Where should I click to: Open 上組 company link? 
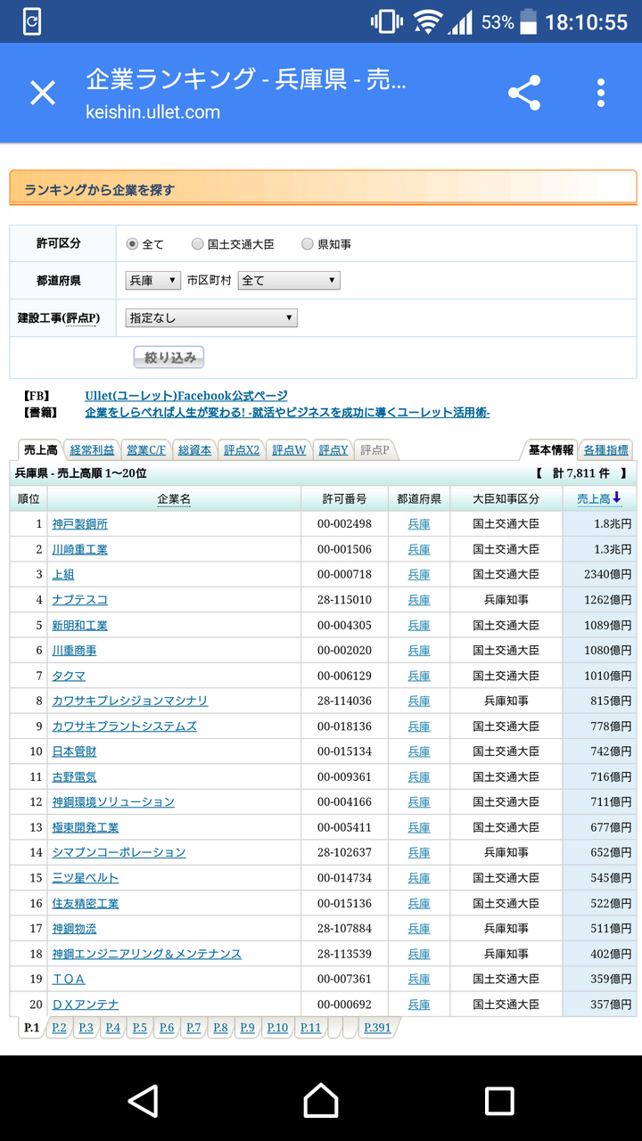click(x=63, y=574)
